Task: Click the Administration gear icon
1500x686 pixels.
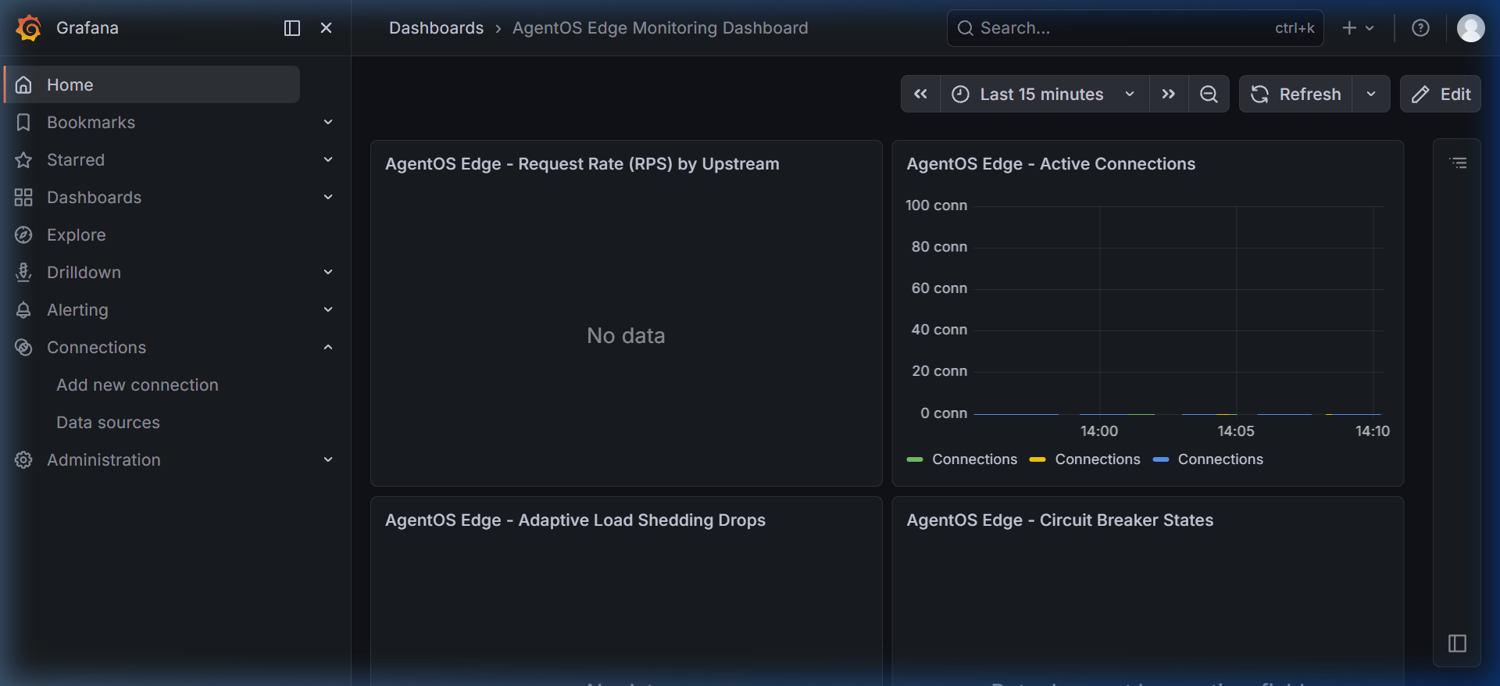Action: pos(23,460)
